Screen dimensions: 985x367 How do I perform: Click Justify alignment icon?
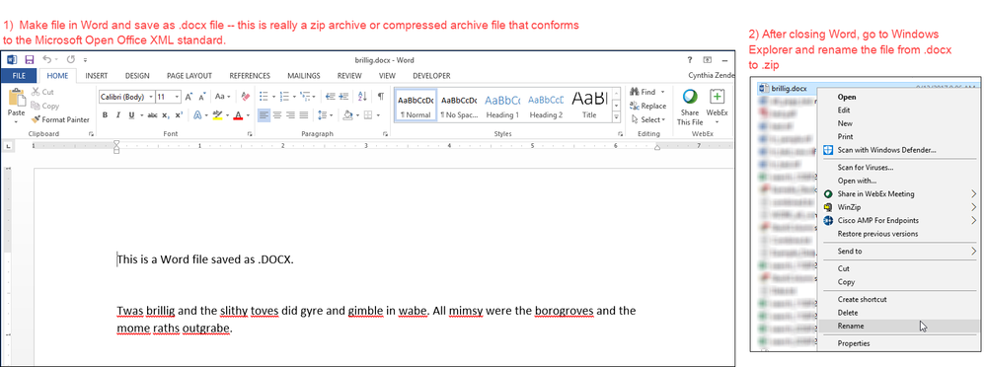(304, 115)
